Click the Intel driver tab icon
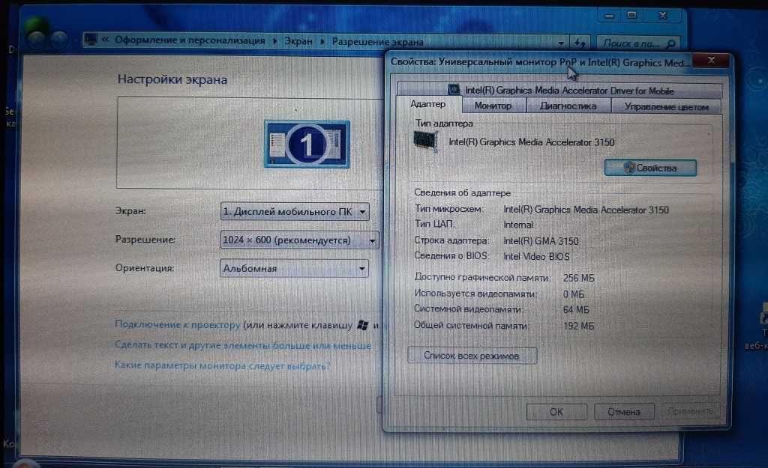This screenshot has height=468, width=768. [x=454, y=90]
